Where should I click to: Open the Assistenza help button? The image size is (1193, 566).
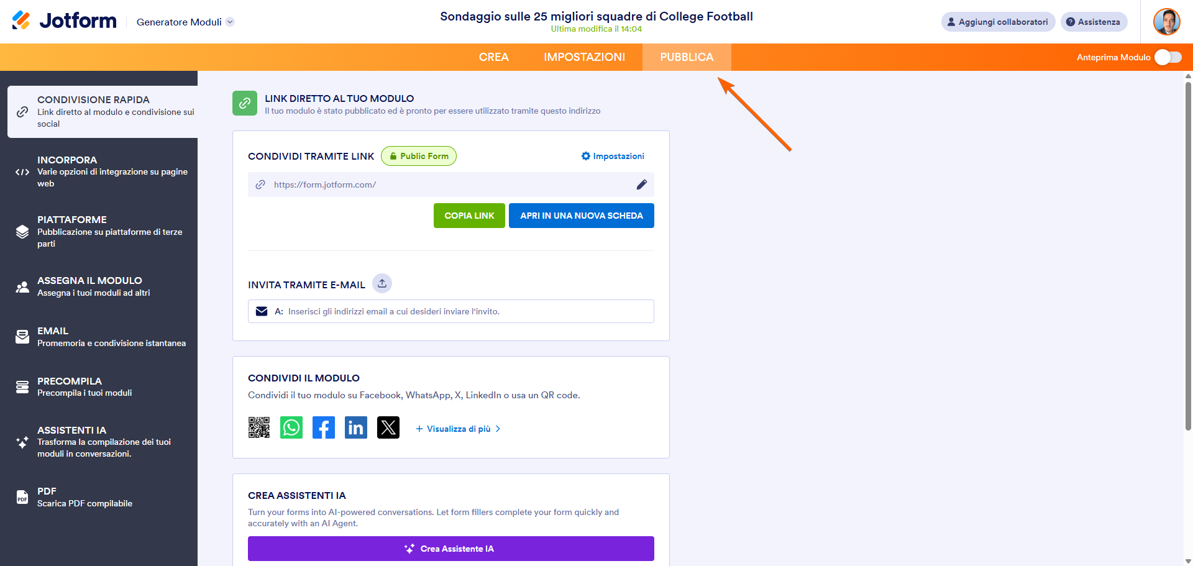1094,22
